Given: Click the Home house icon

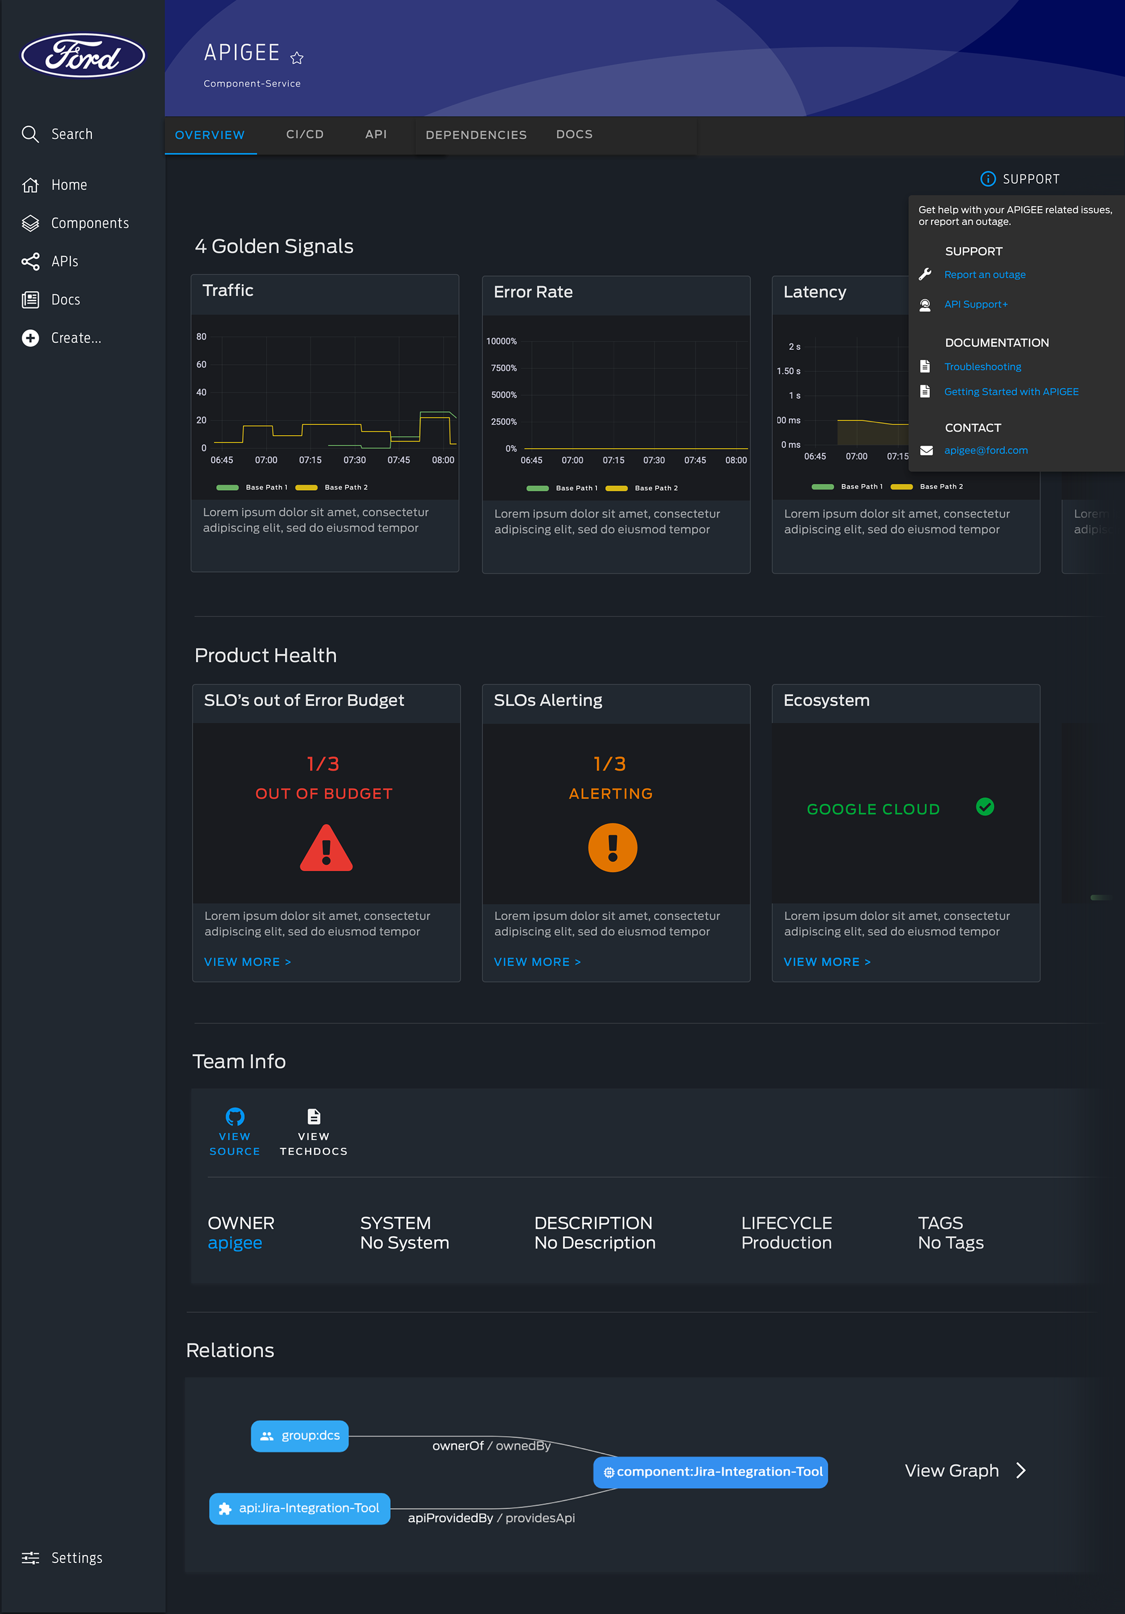Looking at the screenshot, I should (x=30, y=185).
